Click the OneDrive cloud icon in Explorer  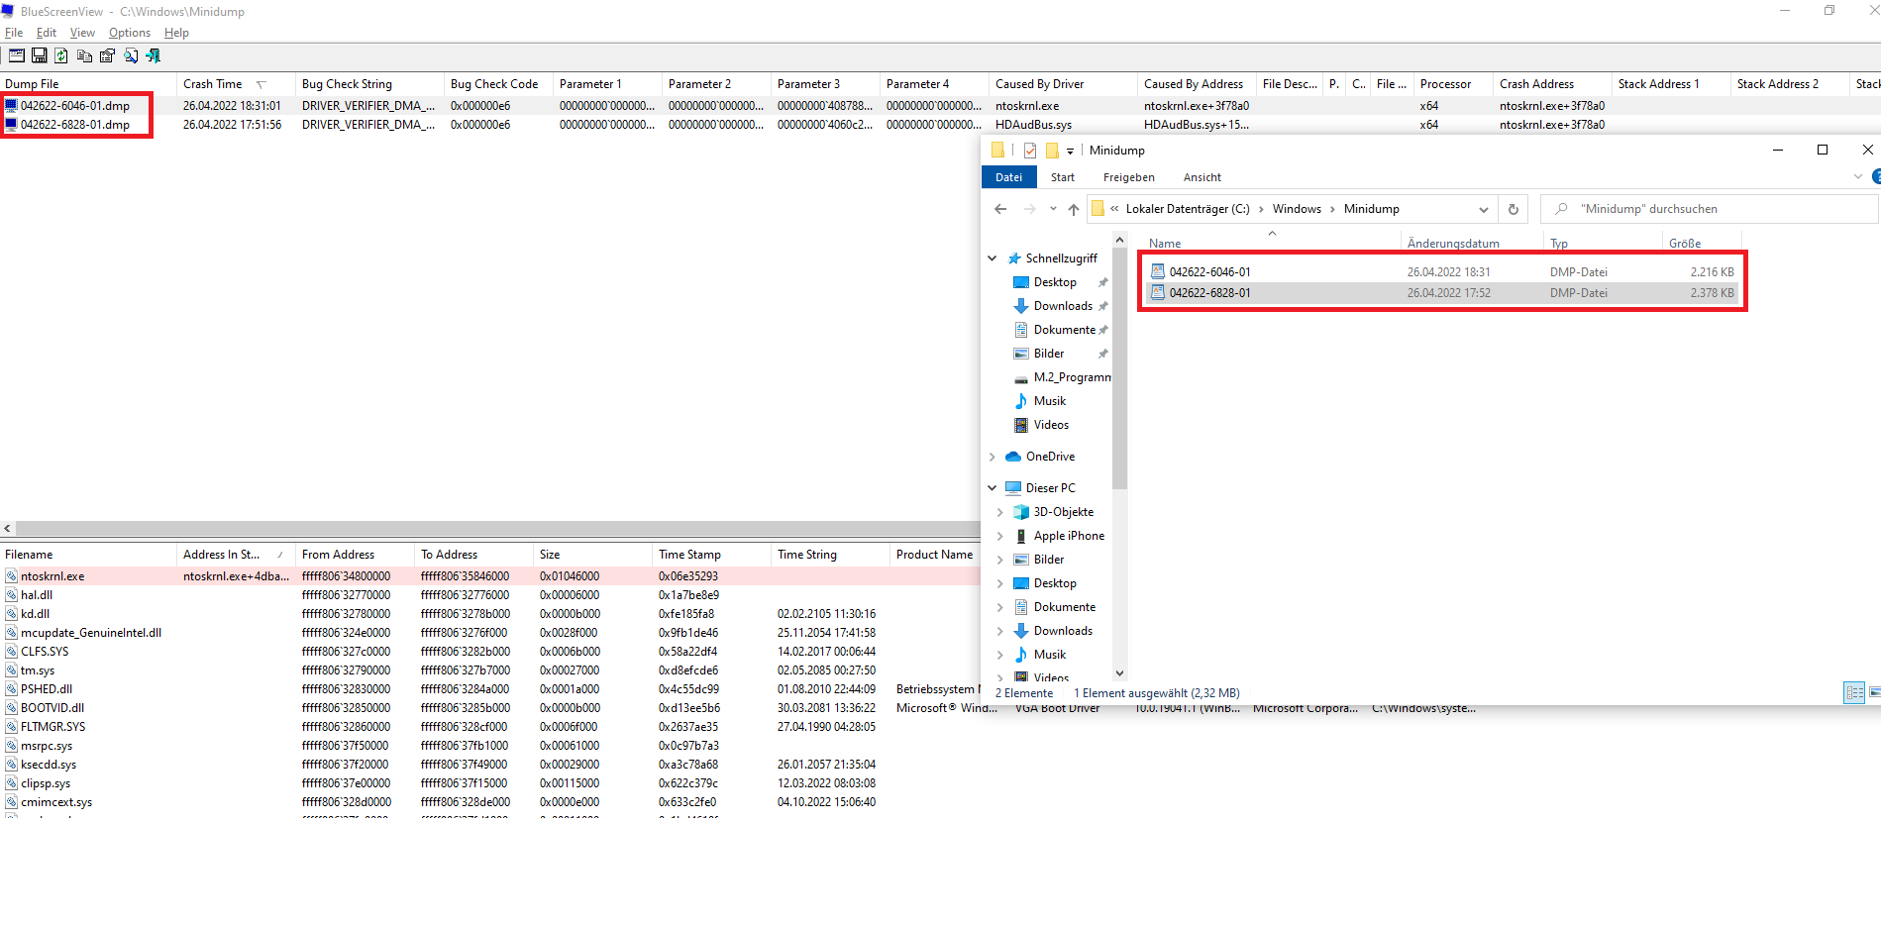coord(1013,457)
